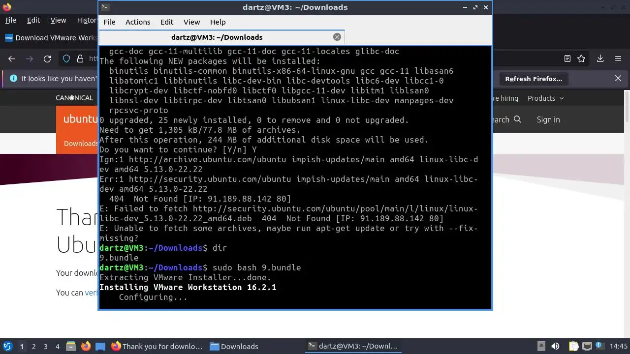Switch to the Downloads folder taskbar window
This screenshot has width=630, height=354.
coord(234,346)
